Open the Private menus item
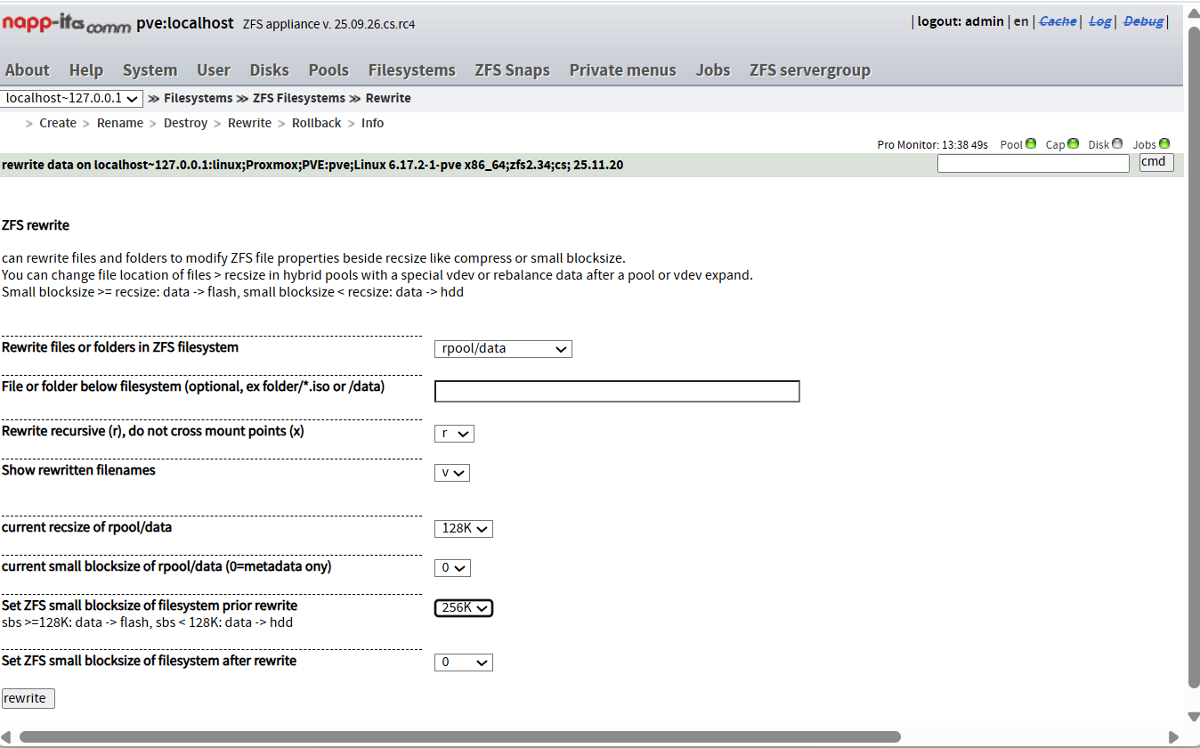This screenshot has height=748, width=1200. point(623,70)
